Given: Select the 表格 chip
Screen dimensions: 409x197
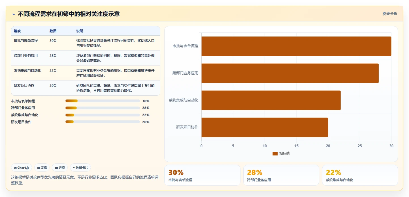Looking at the screenshot, I should click(42, 168).
